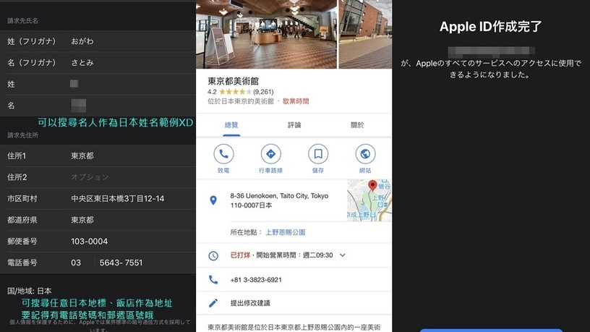Open the museum exterior brick building photo
This screenshot has width=590, height=332.
click(x=365, y=34)
